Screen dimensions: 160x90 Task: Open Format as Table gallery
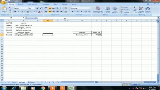pyautogui.click(x=107, y=10)
